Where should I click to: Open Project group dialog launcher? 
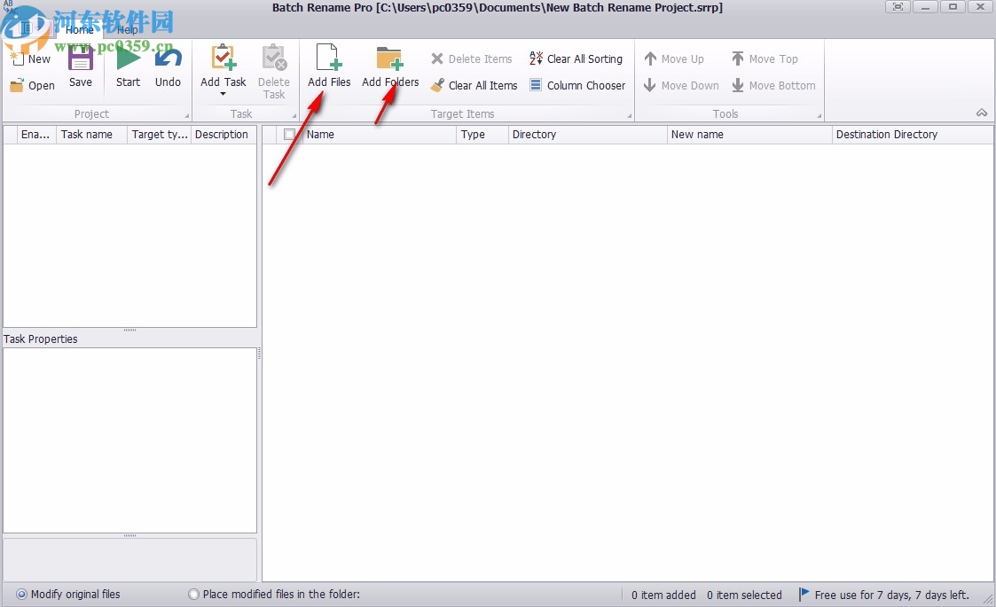[187, 115]
